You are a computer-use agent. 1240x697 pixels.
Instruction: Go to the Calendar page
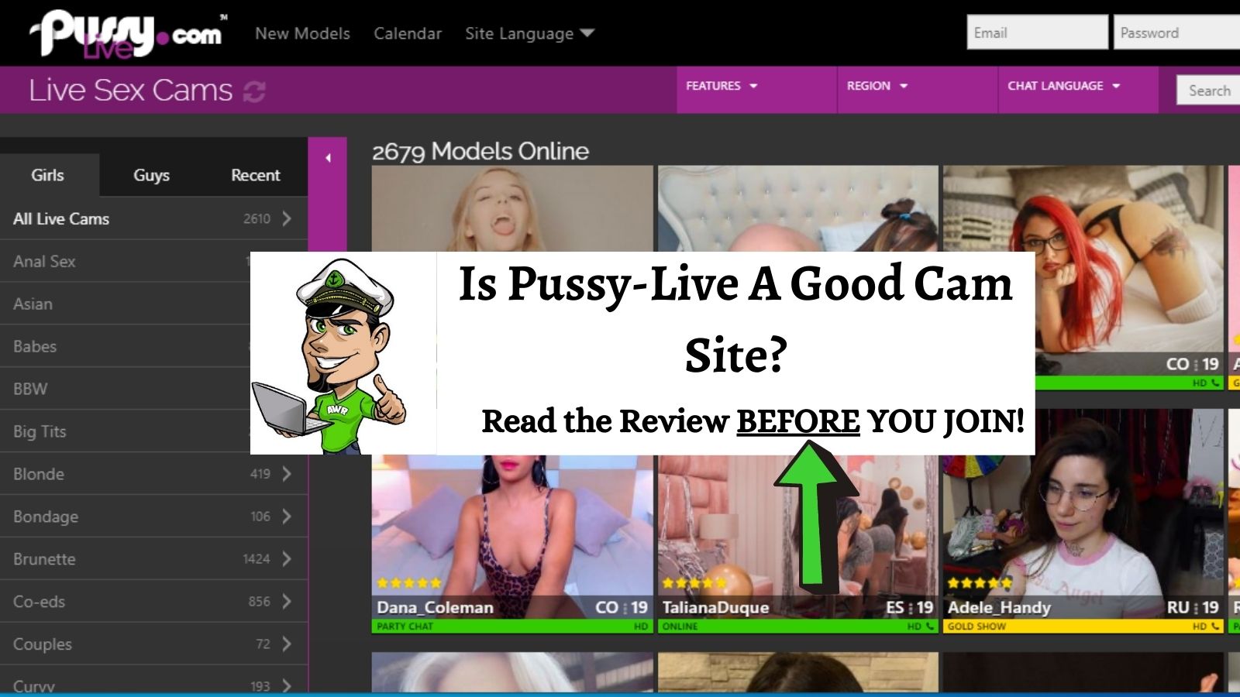(x=408, y=33)
